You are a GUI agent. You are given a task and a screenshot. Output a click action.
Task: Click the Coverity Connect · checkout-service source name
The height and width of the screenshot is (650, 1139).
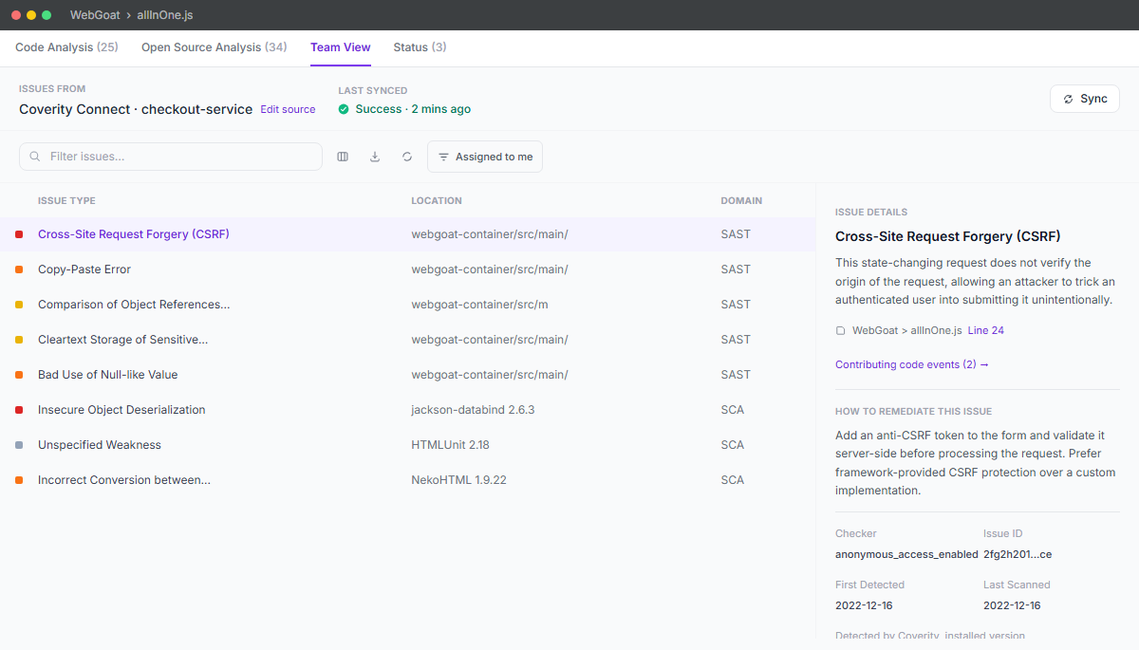136,109
